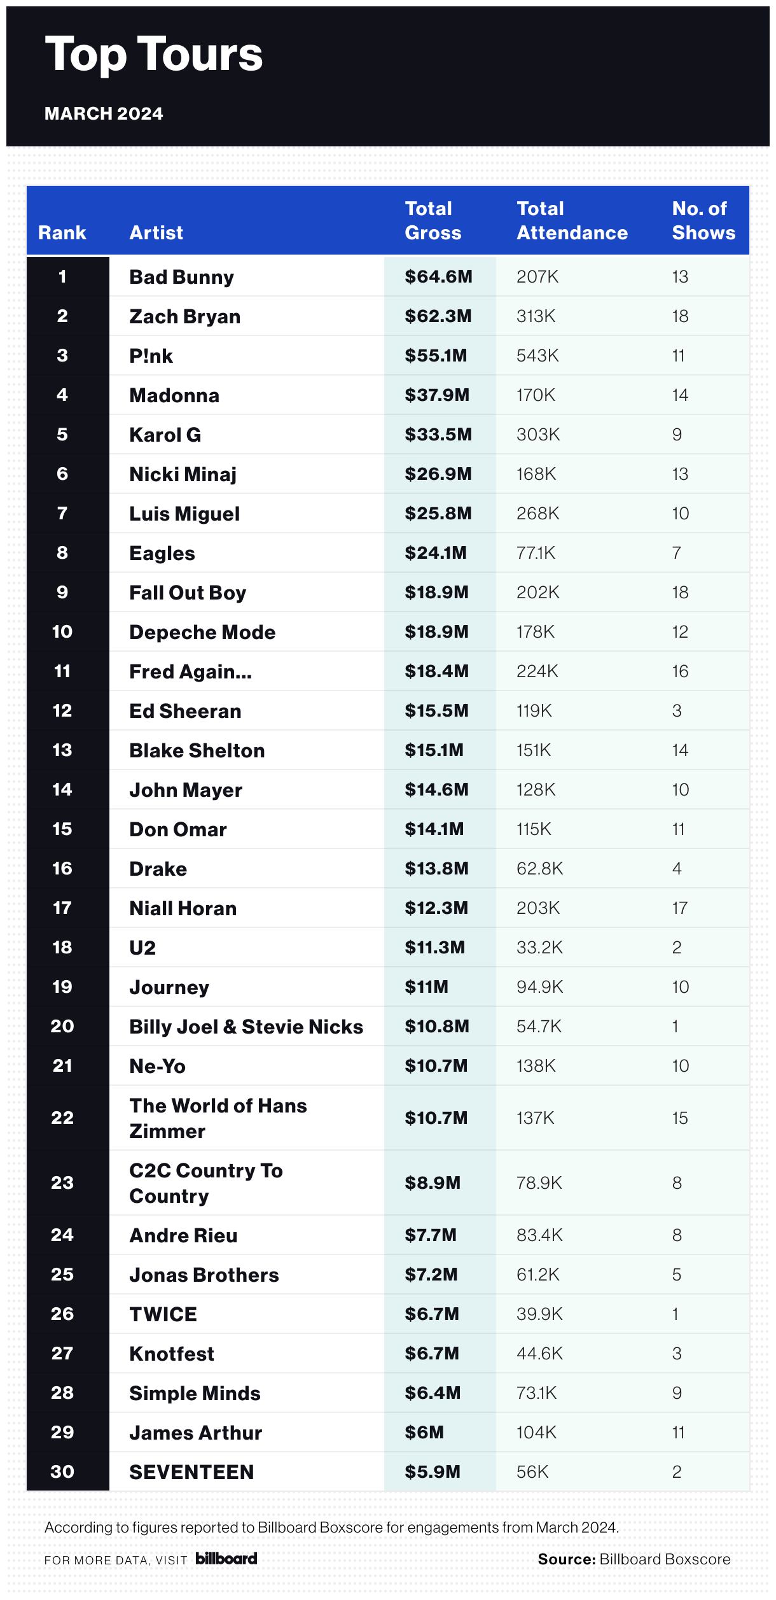Click the No. of Shows header
The image size is (776, 1600).
(x=703, y=221)
